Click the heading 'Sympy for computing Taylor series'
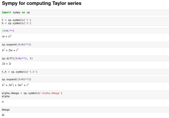The image size is (169, 118). click(x=42, y=3)
